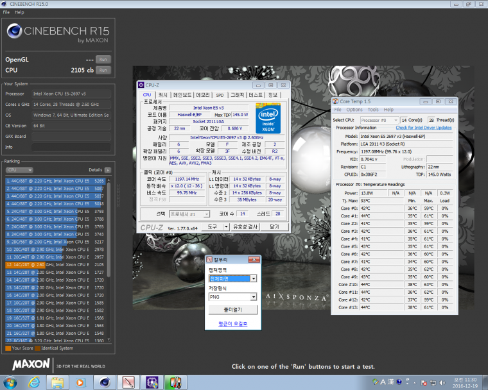Screen dimensions: 488x390
Task: Show hidden tray icons arrow
Action: point(415,383)
